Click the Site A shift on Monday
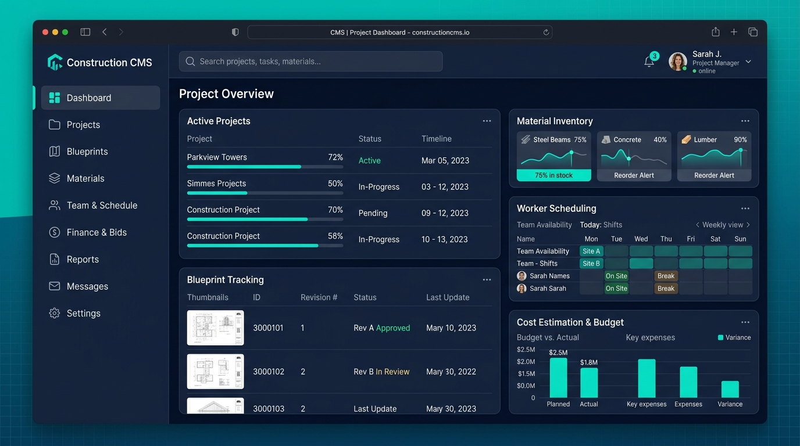 pyautogui.click(x=591, y=251)
